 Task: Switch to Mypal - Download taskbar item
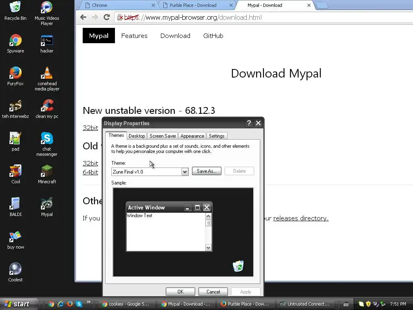click(186, 304)
